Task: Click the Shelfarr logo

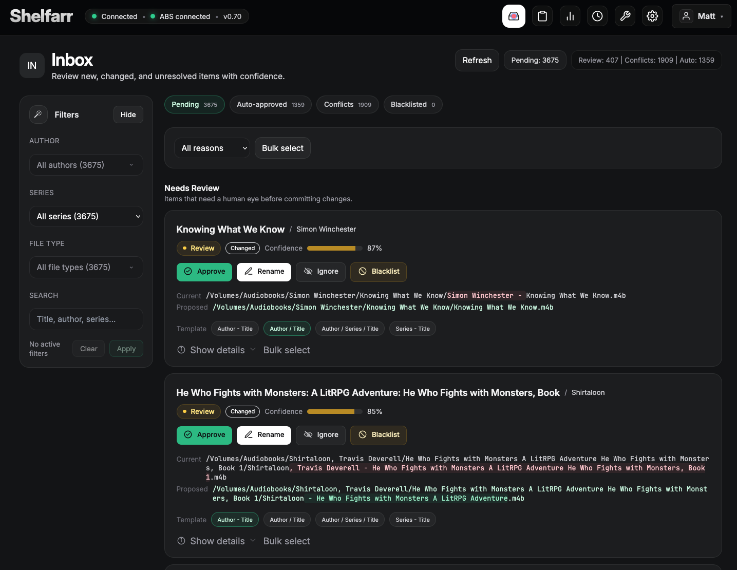Action: click(x=42, y=16)
